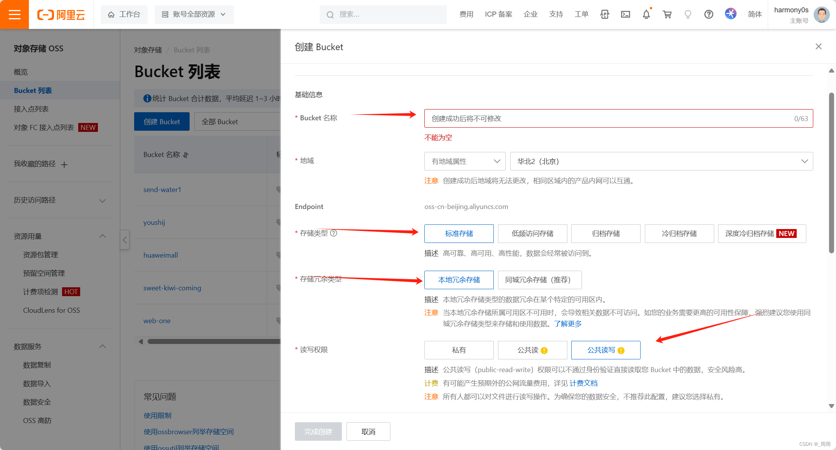Image resolution: width=836 pixels, height=450 pixels.
Task: Select 接入点列表 in the sidebar
Action: [31, 109]
